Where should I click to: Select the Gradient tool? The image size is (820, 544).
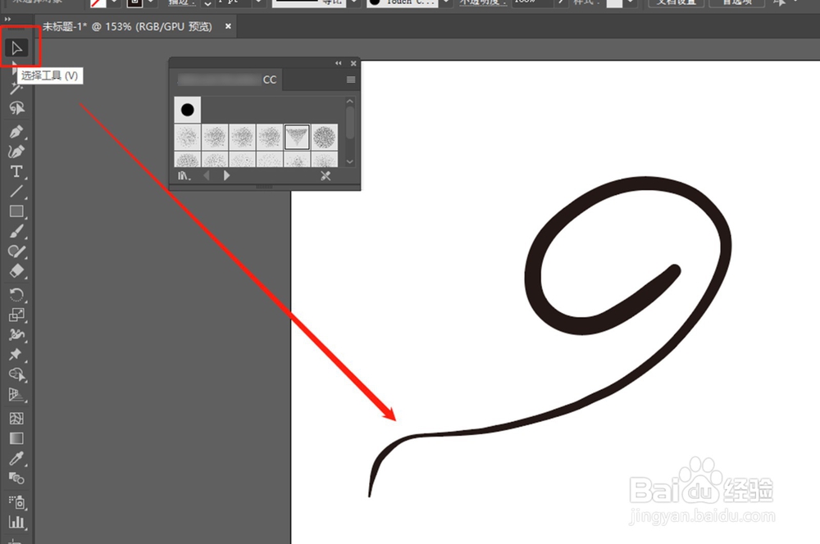coord(16,438)
